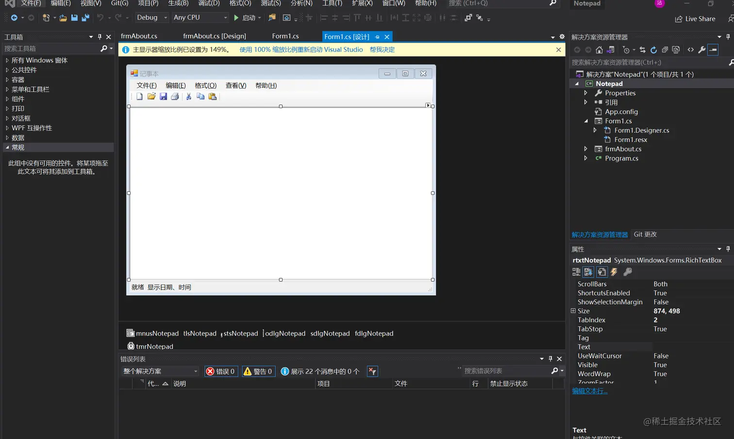
Task: Open the 生成(B) menu in Visual Studio
Action: (x=178, y=3)
